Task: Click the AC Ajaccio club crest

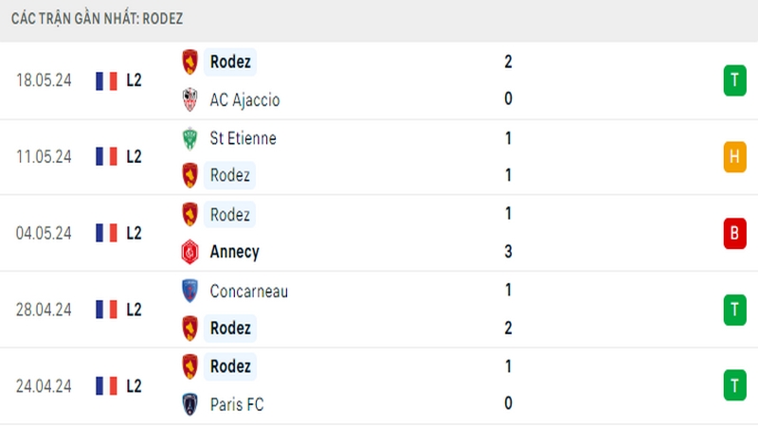Action: pos(189,99)
